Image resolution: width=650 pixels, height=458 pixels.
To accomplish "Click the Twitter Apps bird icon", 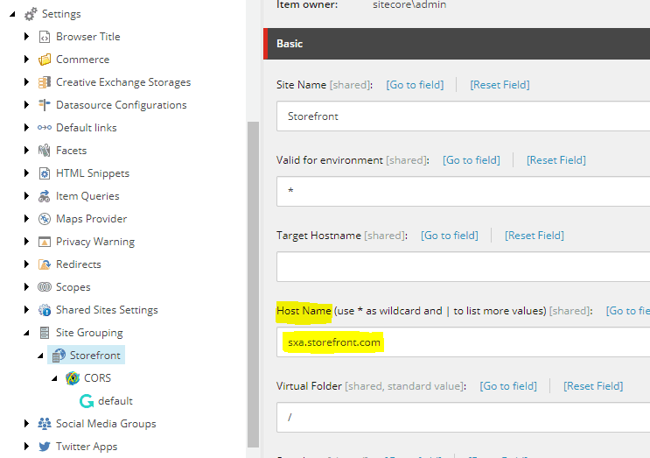I will coord(45,447).
